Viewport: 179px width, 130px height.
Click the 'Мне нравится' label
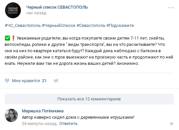26,81
